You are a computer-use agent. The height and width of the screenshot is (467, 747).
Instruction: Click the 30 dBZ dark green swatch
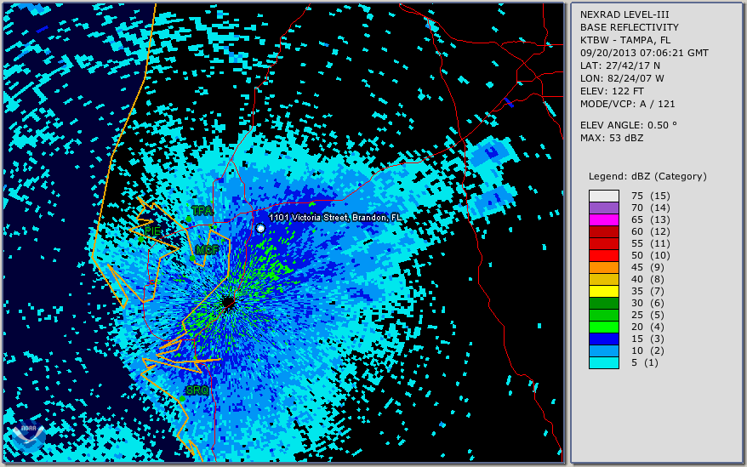tap(603, 303)
